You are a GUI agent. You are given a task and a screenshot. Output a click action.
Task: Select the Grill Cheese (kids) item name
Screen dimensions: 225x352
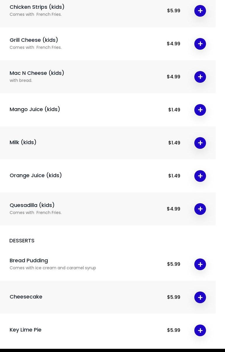(34, 40)
